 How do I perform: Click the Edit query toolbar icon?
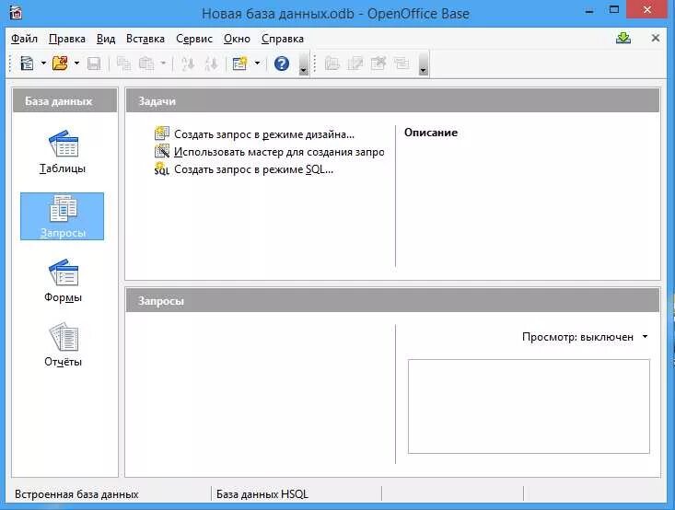[355, 64]
